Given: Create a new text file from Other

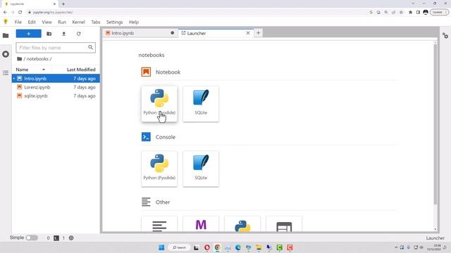Looking at the screenshot, I should [x=159, y=224].
